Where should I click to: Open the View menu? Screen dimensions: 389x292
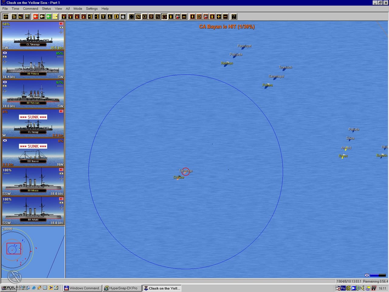pyautogui.click(x=58, y=9)
